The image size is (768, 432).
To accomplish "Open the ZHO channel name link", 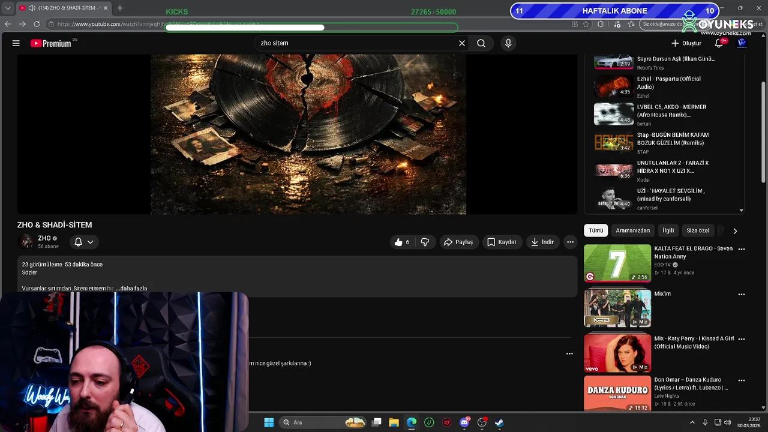I will point(44,238).
